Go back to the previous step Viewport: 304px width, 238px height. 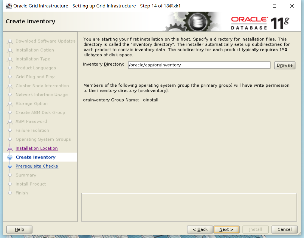200,229
